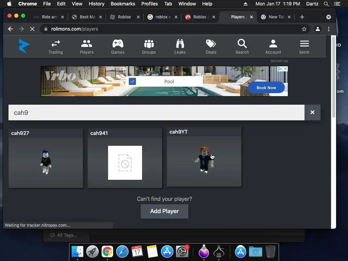Viewport: 348px width, 261px height.
Task: Open the History menu
Action: (x=96, y=4)
